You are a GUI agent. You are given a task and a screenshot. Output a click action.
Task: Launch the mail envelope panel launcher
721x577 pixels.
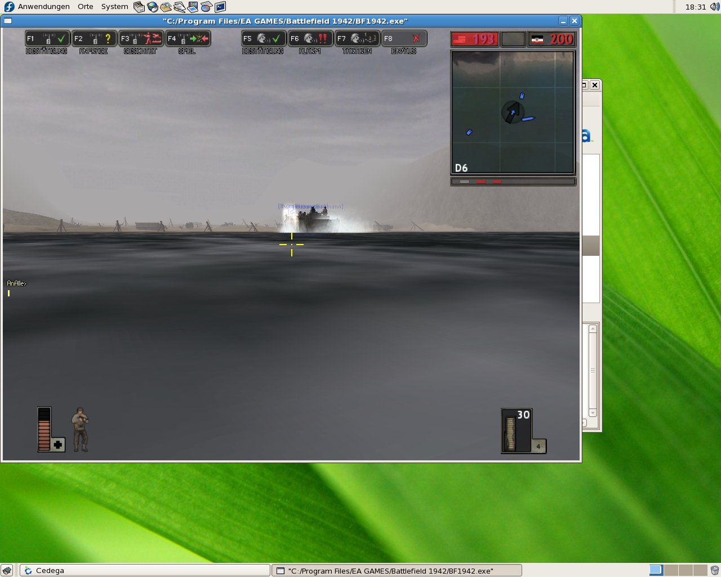(166, 7)
